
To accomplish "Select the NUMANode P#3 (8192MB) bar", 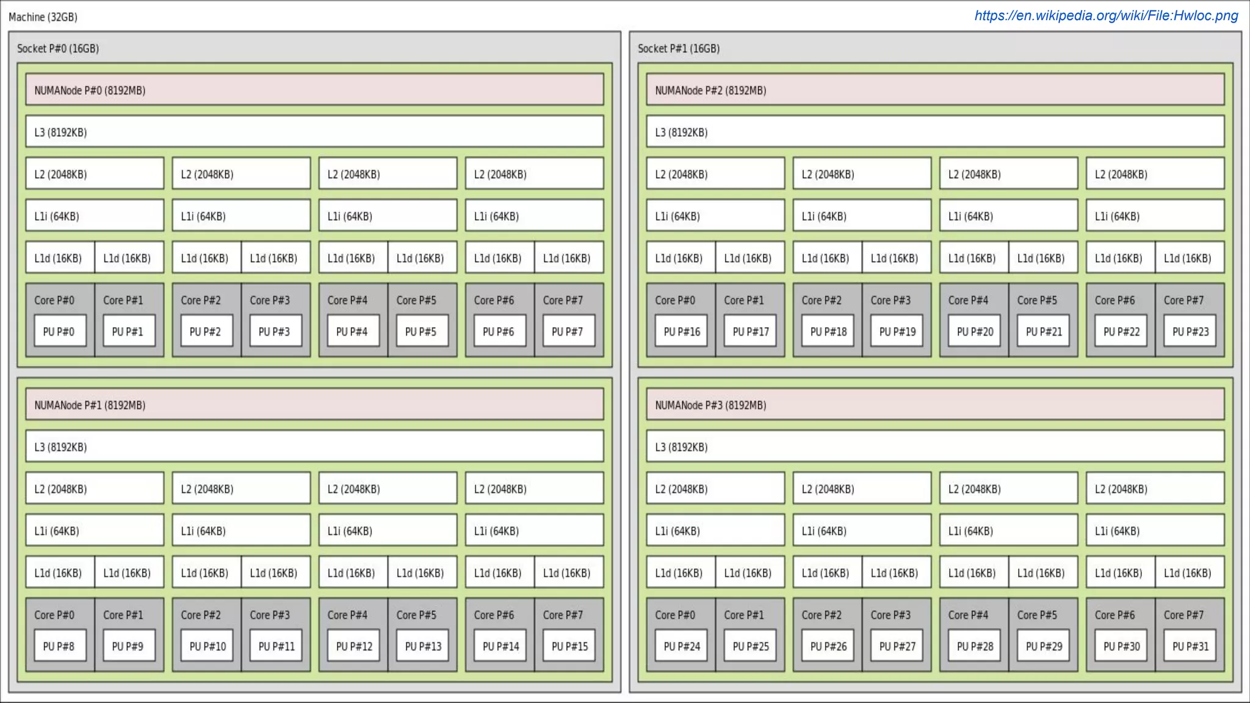I will point(935,405).
